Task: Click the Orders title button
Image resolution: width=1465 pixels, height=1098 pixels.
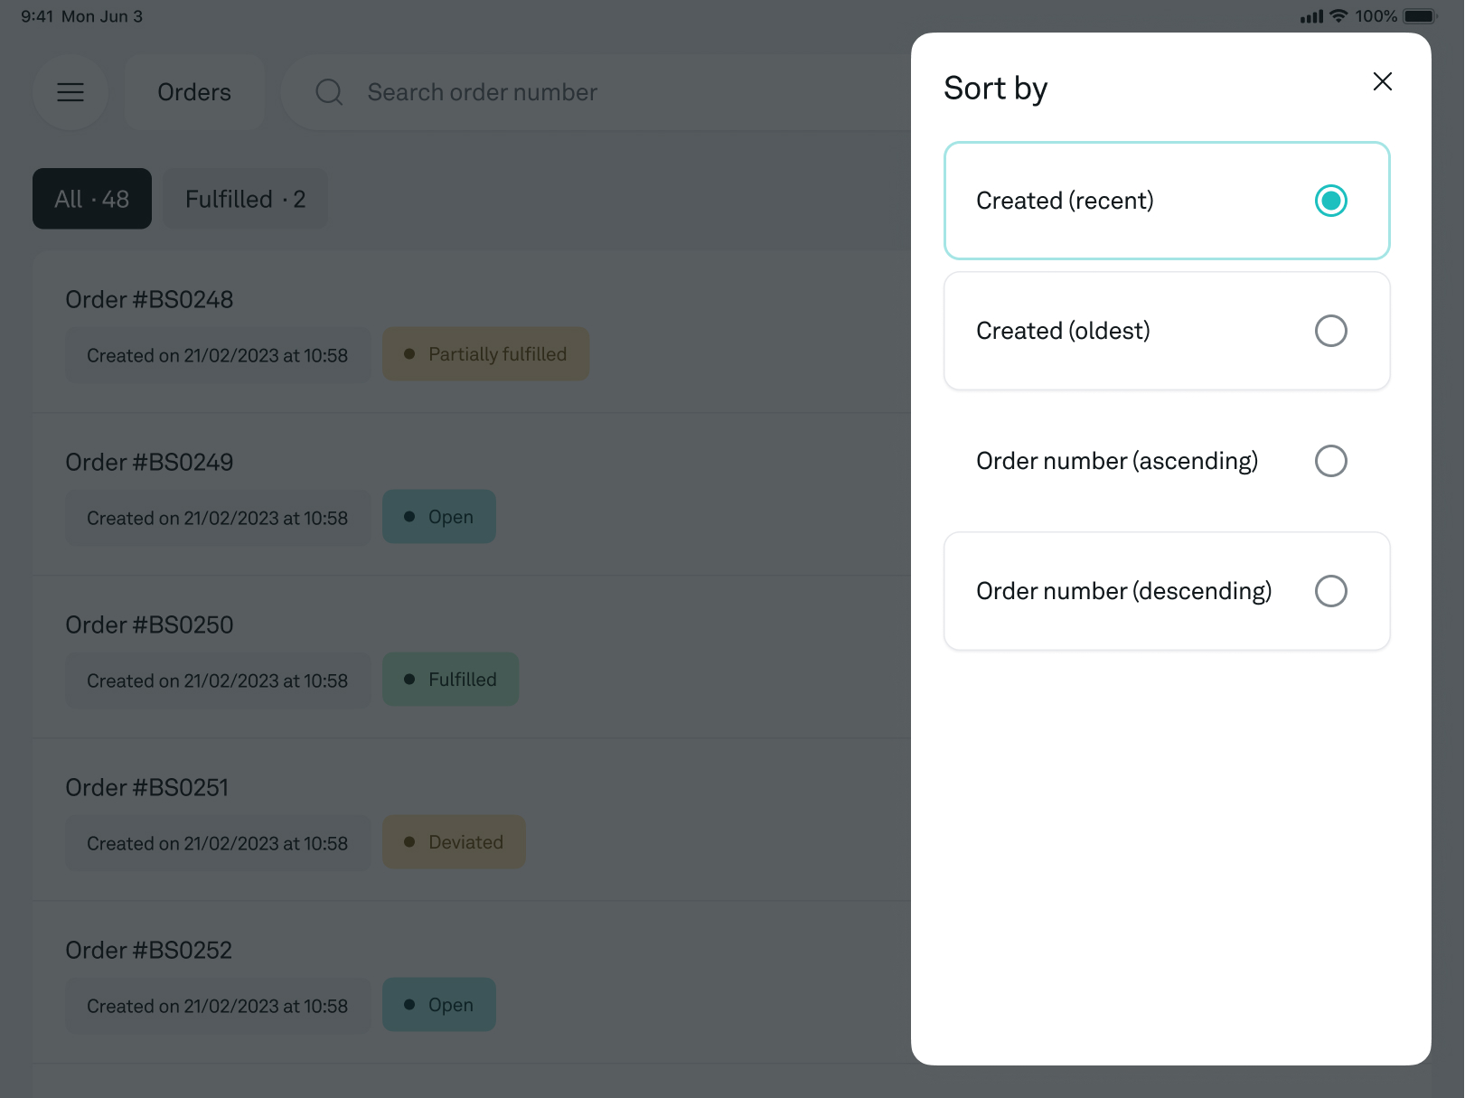Action: [x=194, y=92]
